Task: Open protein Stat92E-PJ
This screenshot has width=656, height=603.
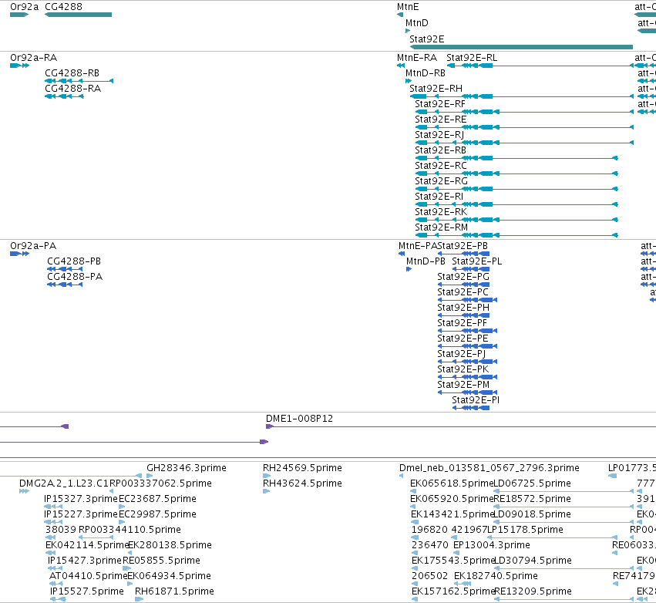Action: [x=462, y=355]
